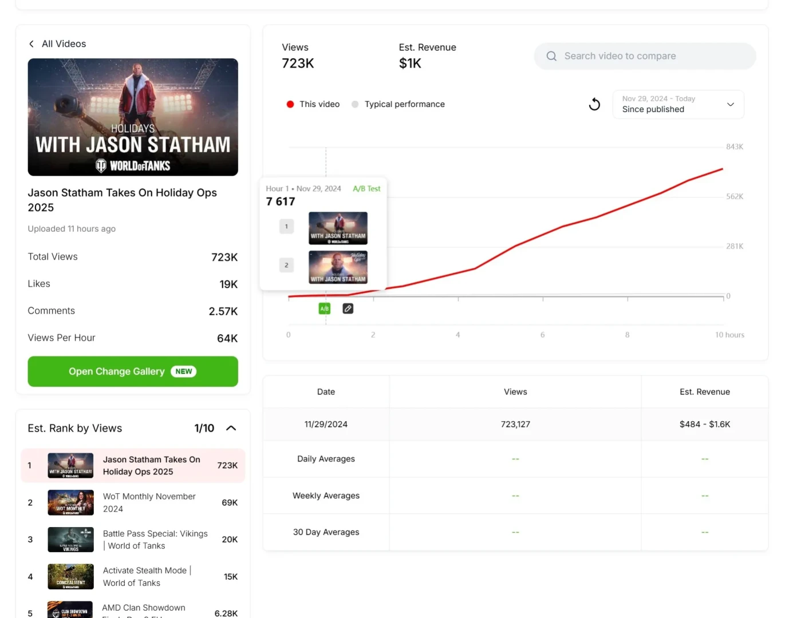This screenshot has height=618, width=785.
Task: Click the green A/B test marker on chart
Action: [x=325, y=308]
